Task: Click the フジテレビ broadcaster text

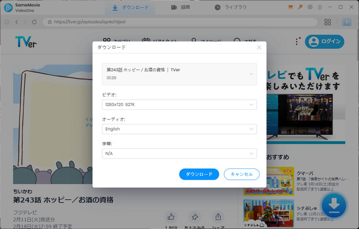Action: tap(25, 212)
